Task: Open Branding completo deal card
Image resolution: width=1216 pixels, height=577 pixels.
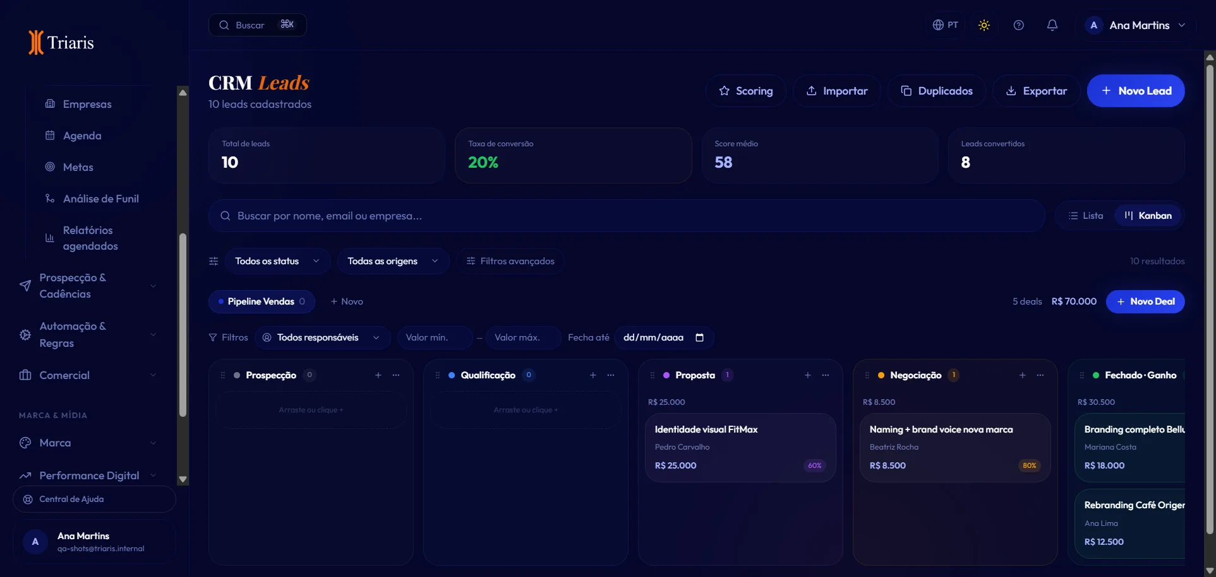Action: pyautogui.click(x=1130, y=448)
